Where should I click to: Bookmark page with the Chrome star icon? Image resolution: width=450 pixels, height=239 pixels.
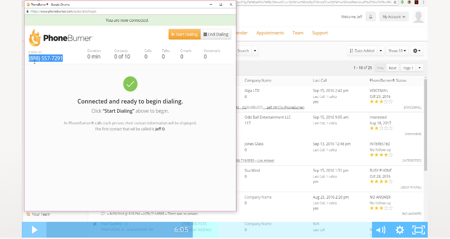pos(395,2)
